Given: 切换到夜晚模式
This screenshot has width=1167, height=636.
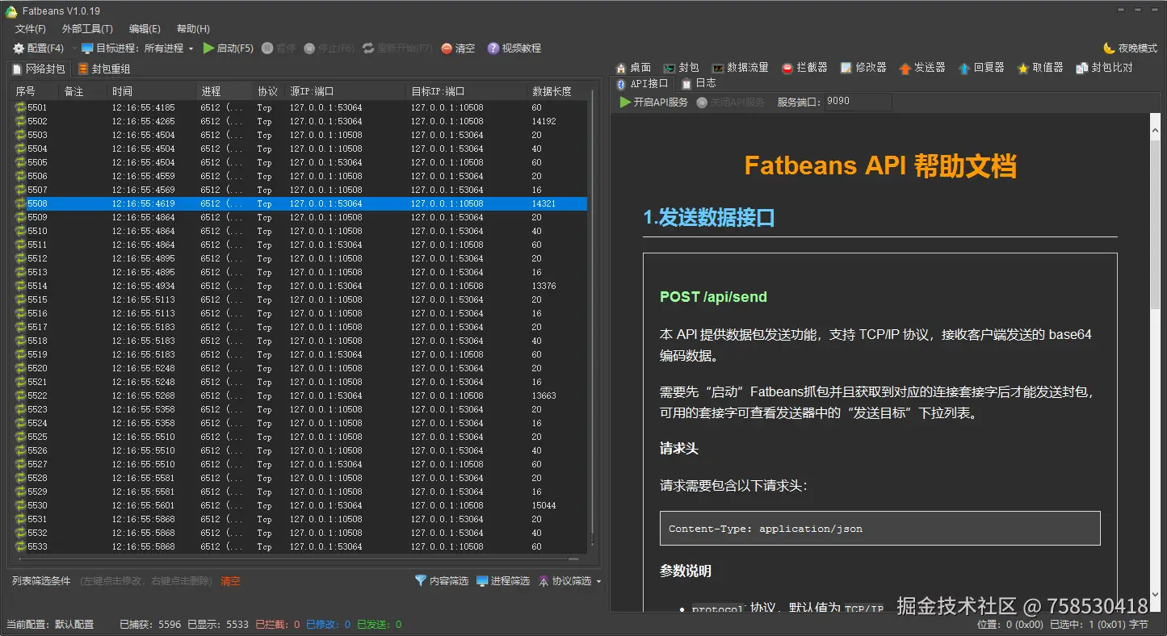Looking at the screenshot, I should click(1127, 48).
